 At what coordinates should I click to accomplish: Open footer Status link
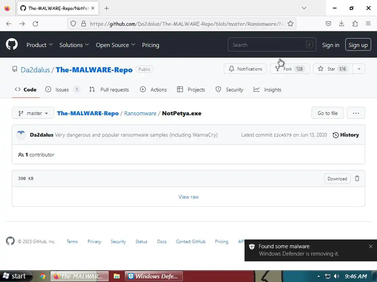pos(141,242)
